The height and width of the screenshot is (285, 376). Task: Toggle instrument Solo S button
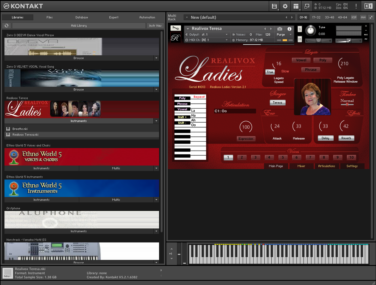[300, 29]
